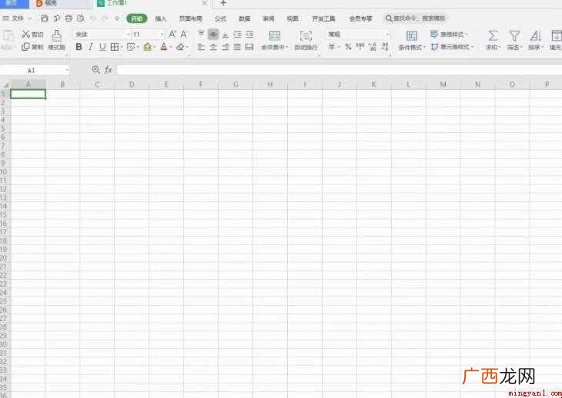Select column D header
Image resolution: width=562 pixels, height=398 pixels.
132,85
